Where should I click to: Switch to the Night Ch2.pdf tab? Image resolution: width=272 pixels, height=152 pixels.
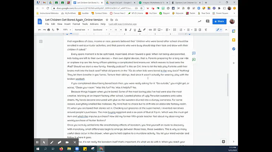click(121, 3)
